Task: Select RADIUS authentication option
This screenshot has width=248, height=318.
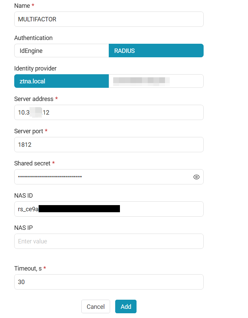Action: [156, 51]
